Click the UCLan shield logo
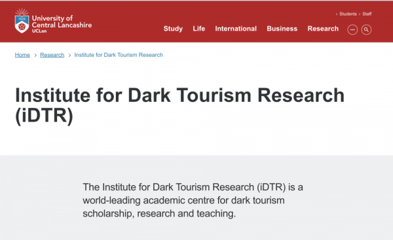Screen dimensions: 393x240 tap(22, 21)
